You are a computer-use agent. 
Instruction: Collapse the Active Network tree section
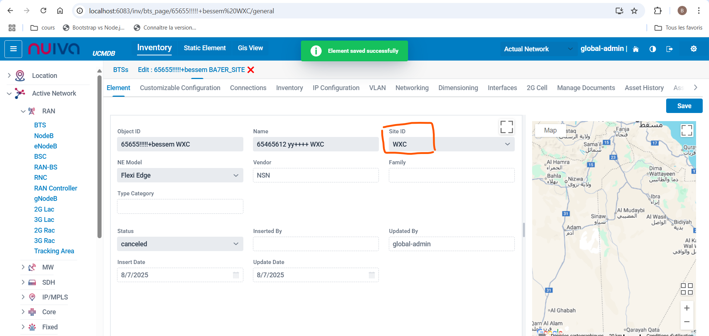(9, 94)
